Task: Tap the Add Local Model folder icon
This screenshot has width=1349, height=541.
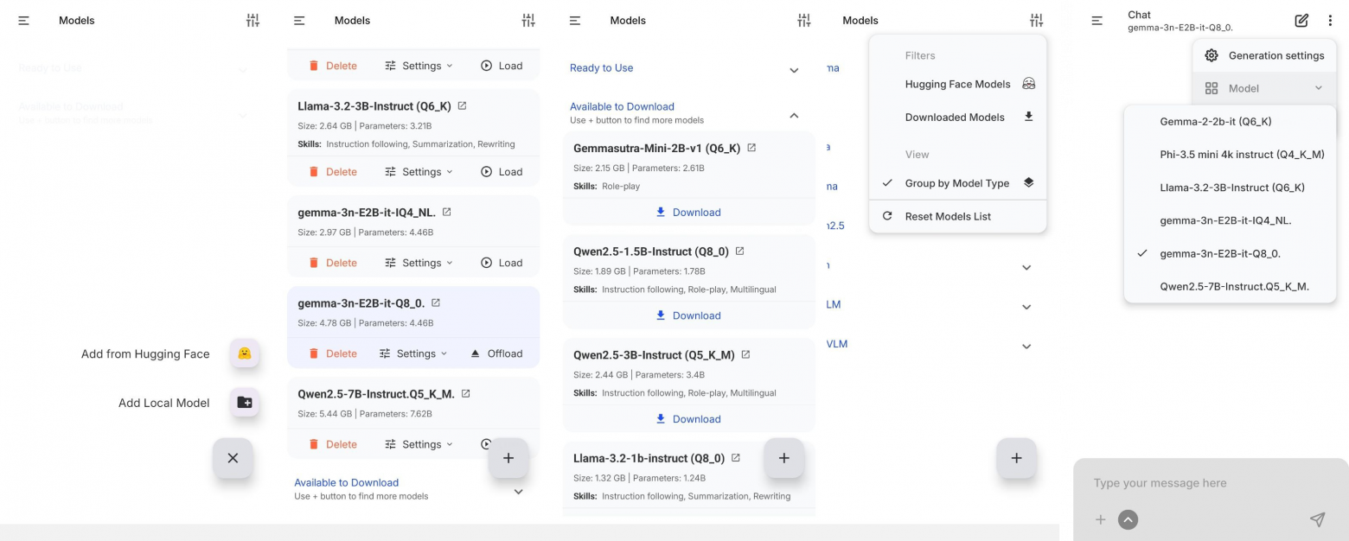Action: coord(245,403)
